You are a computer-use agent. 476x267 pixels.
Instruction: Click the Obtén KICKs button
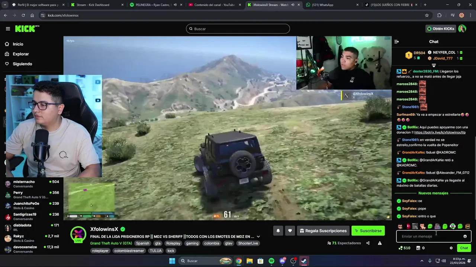pos(441,29)
